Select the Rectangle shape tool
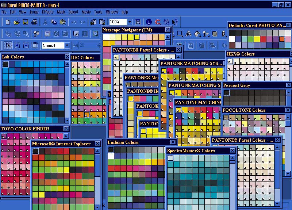The height and width of the screenshot is (210, 292). 180,34
